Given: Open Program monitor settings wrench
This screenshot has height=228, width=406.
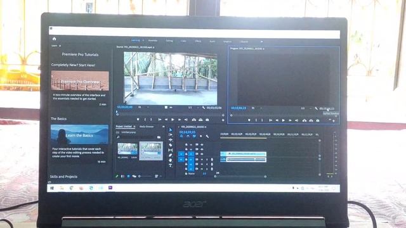Looking at the screenshot, I should pos(317,108).
